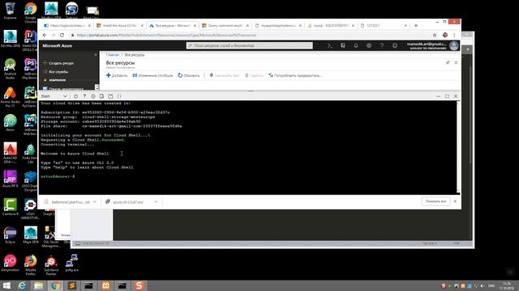This screenshot has width=519, height=291.
Task: Click Создать ресурс in Azure sidebar
Action: (58, 63)
